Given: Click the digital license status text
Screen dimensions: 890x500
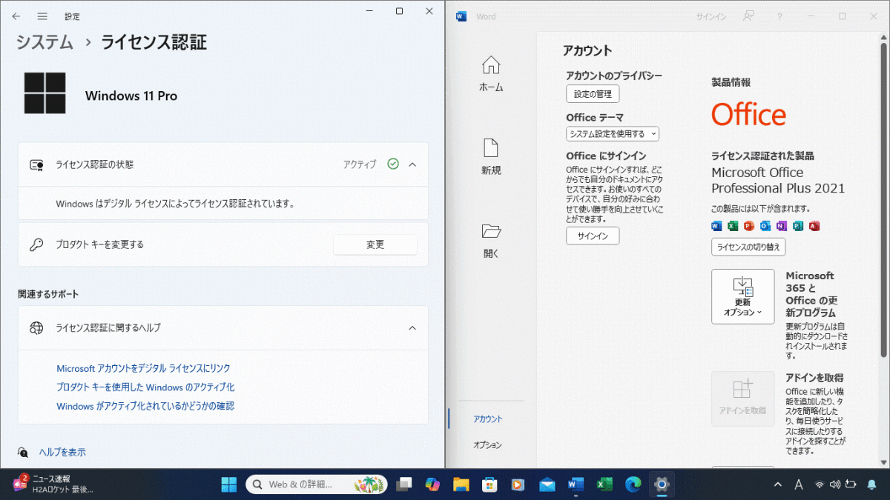Looking at the screenshot, I should click(175, 203).
